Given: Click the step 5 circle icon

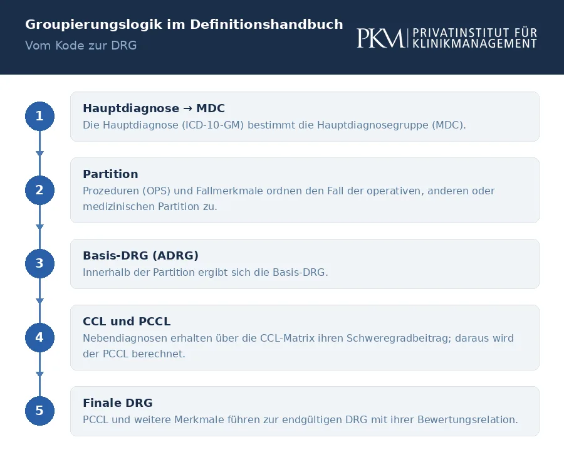Looking at the screenshot, I should pos(39,411).
